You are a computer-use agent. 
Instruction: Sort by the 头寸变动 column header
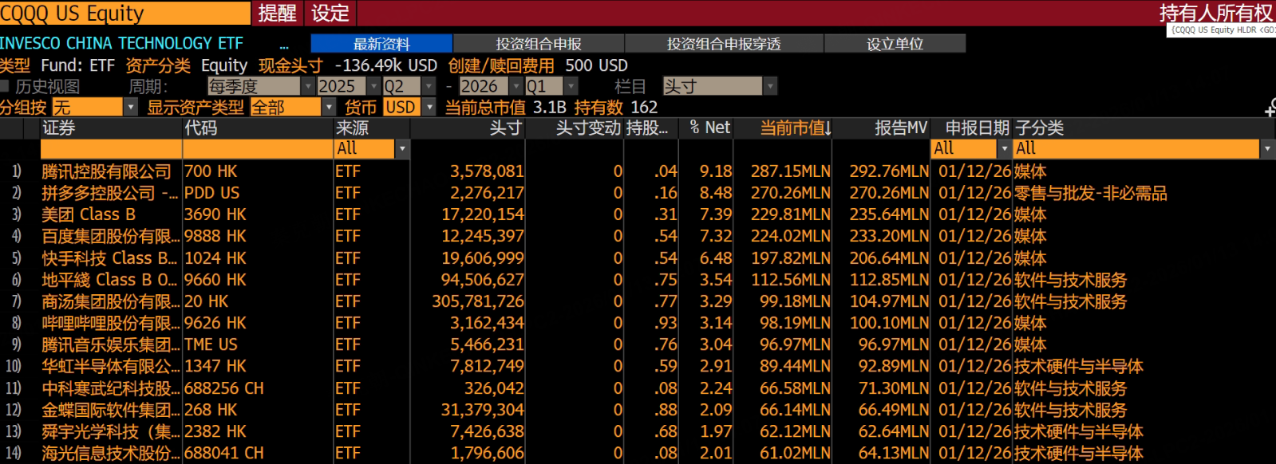(x=588, y=128)
